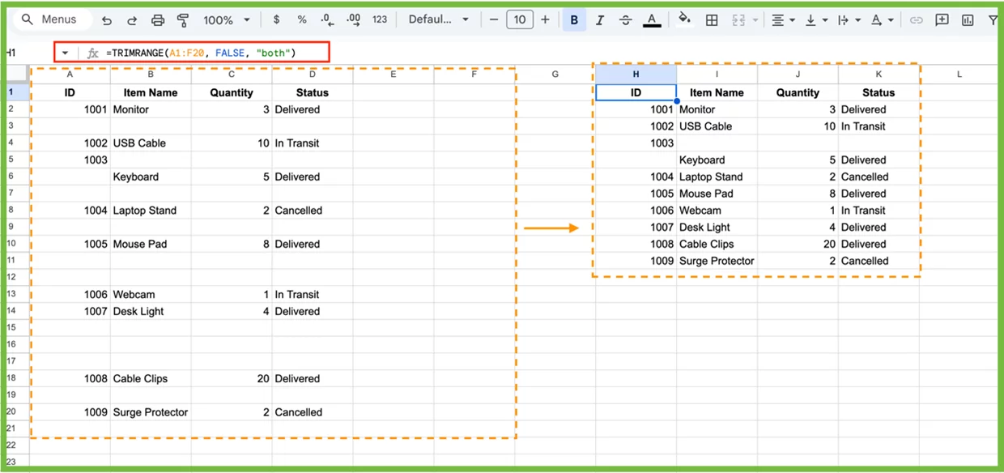This screenshot has height=473, width=1004.
Task: Insert a comment via toolbar icon
Action: coord(942,20)
